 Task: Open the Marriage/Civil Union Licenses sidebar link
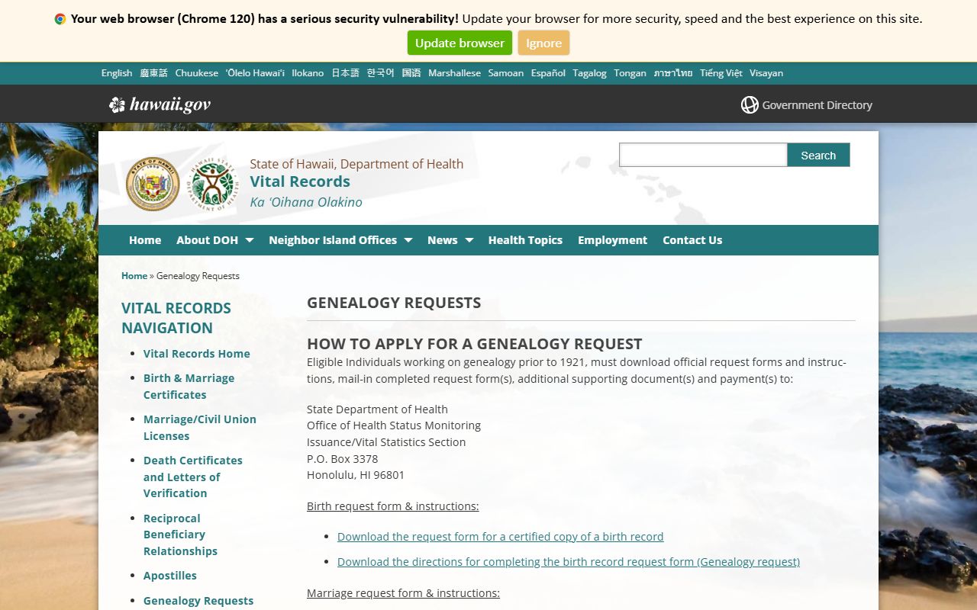[x=200, y=428]
